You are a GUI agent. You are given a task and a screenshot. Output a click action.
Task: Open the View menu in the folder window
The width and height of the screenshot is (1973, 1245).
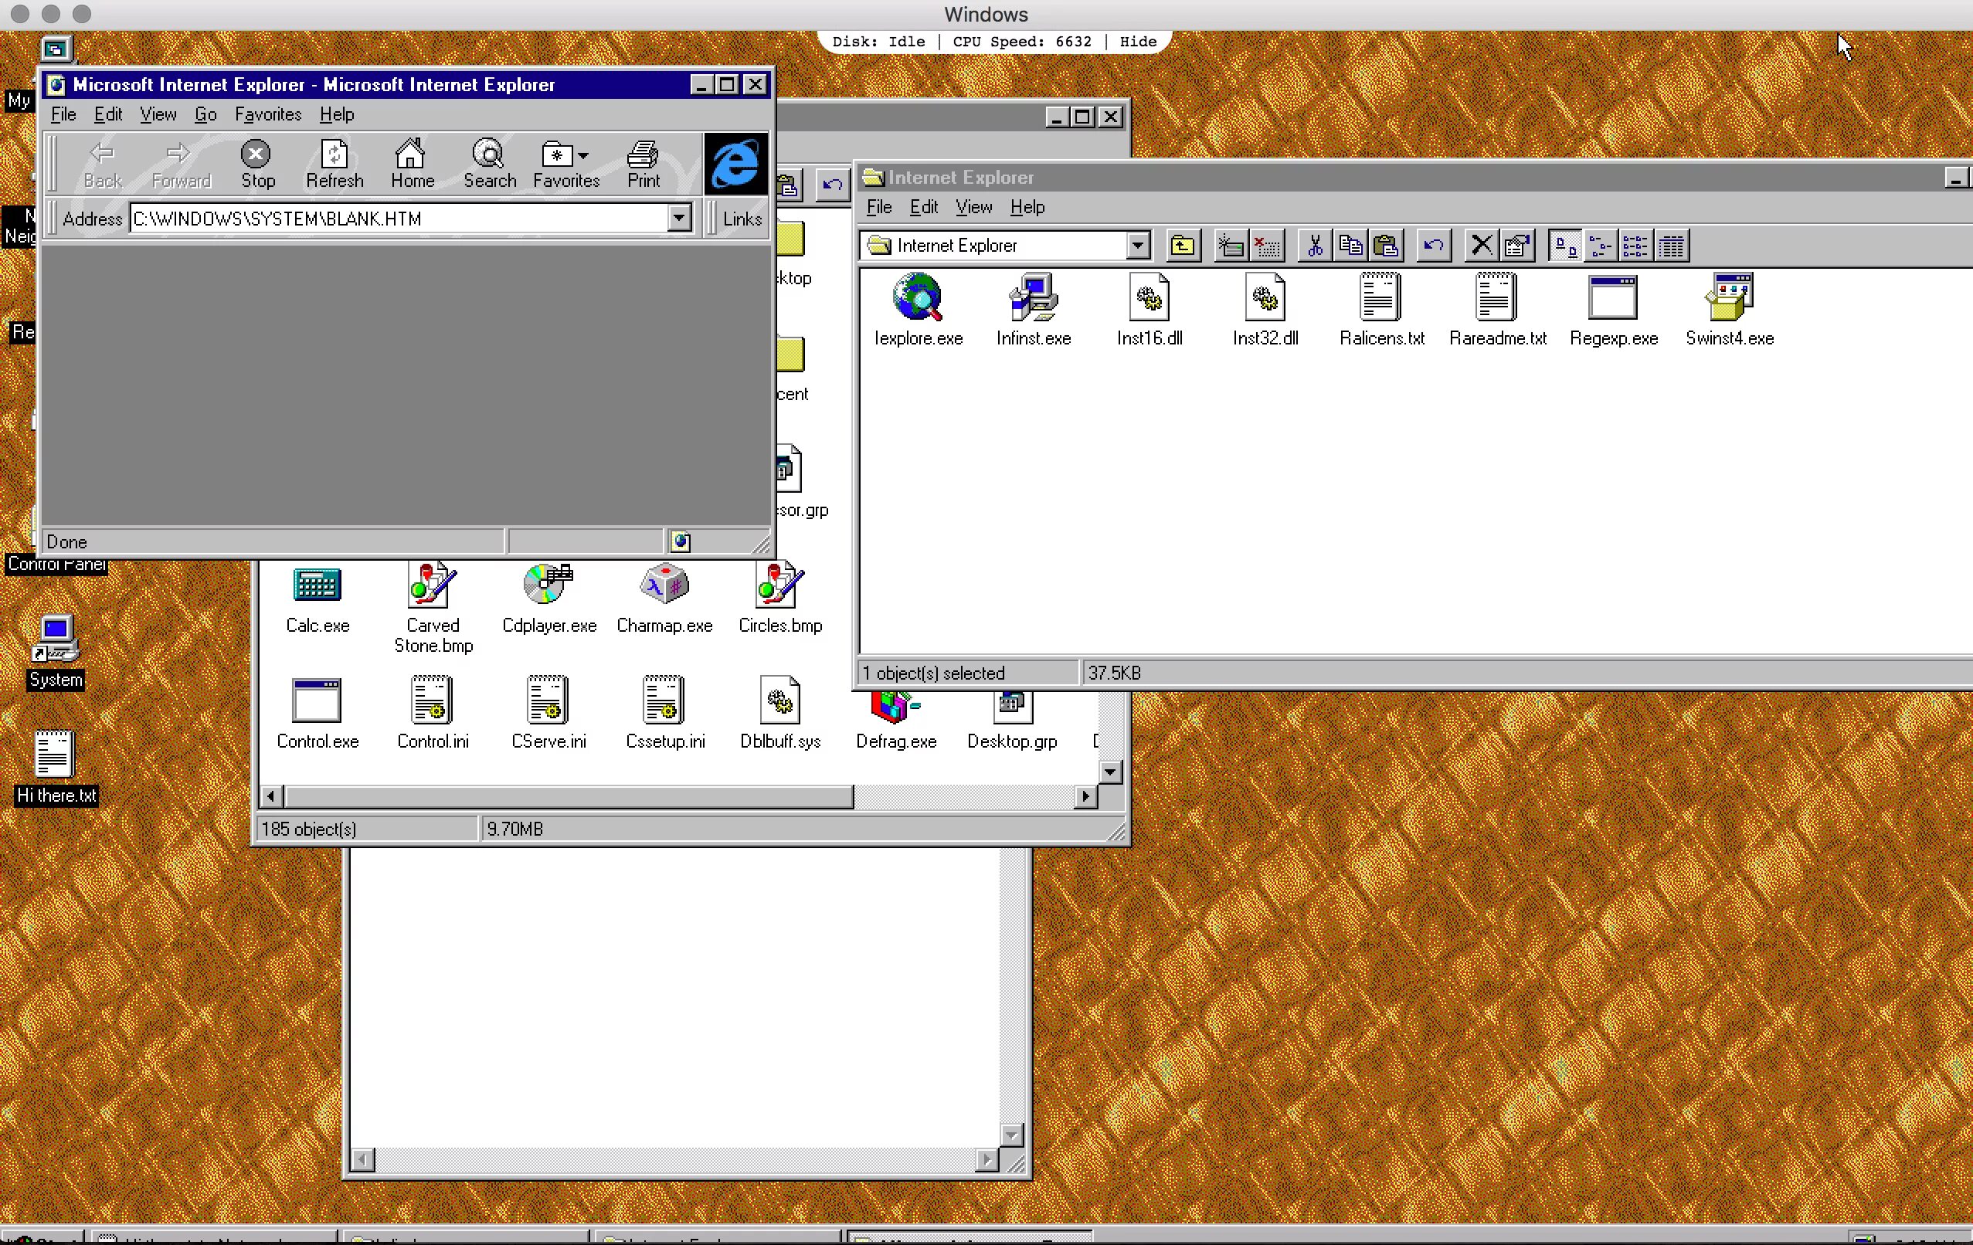point(973,207)
